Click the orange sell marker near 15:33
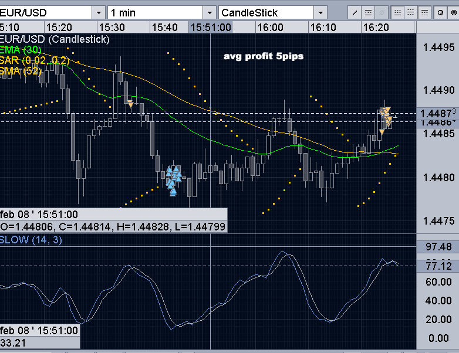The width and height of the screenshot is (459, 353). (x=130, y=104)
